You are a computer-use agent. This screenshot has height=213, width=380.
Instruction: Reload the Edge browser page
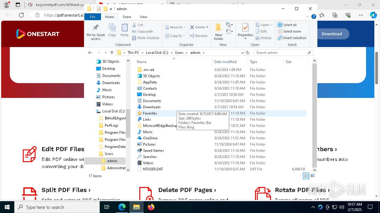[x=21, y=15]
